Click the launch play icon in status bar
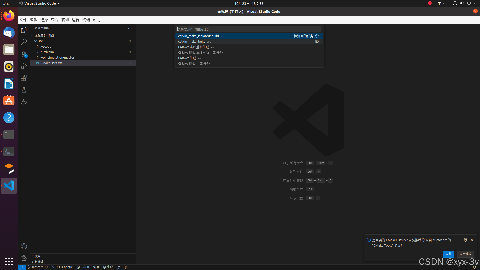This screenshot has height=270, width=480. point(126,267)
